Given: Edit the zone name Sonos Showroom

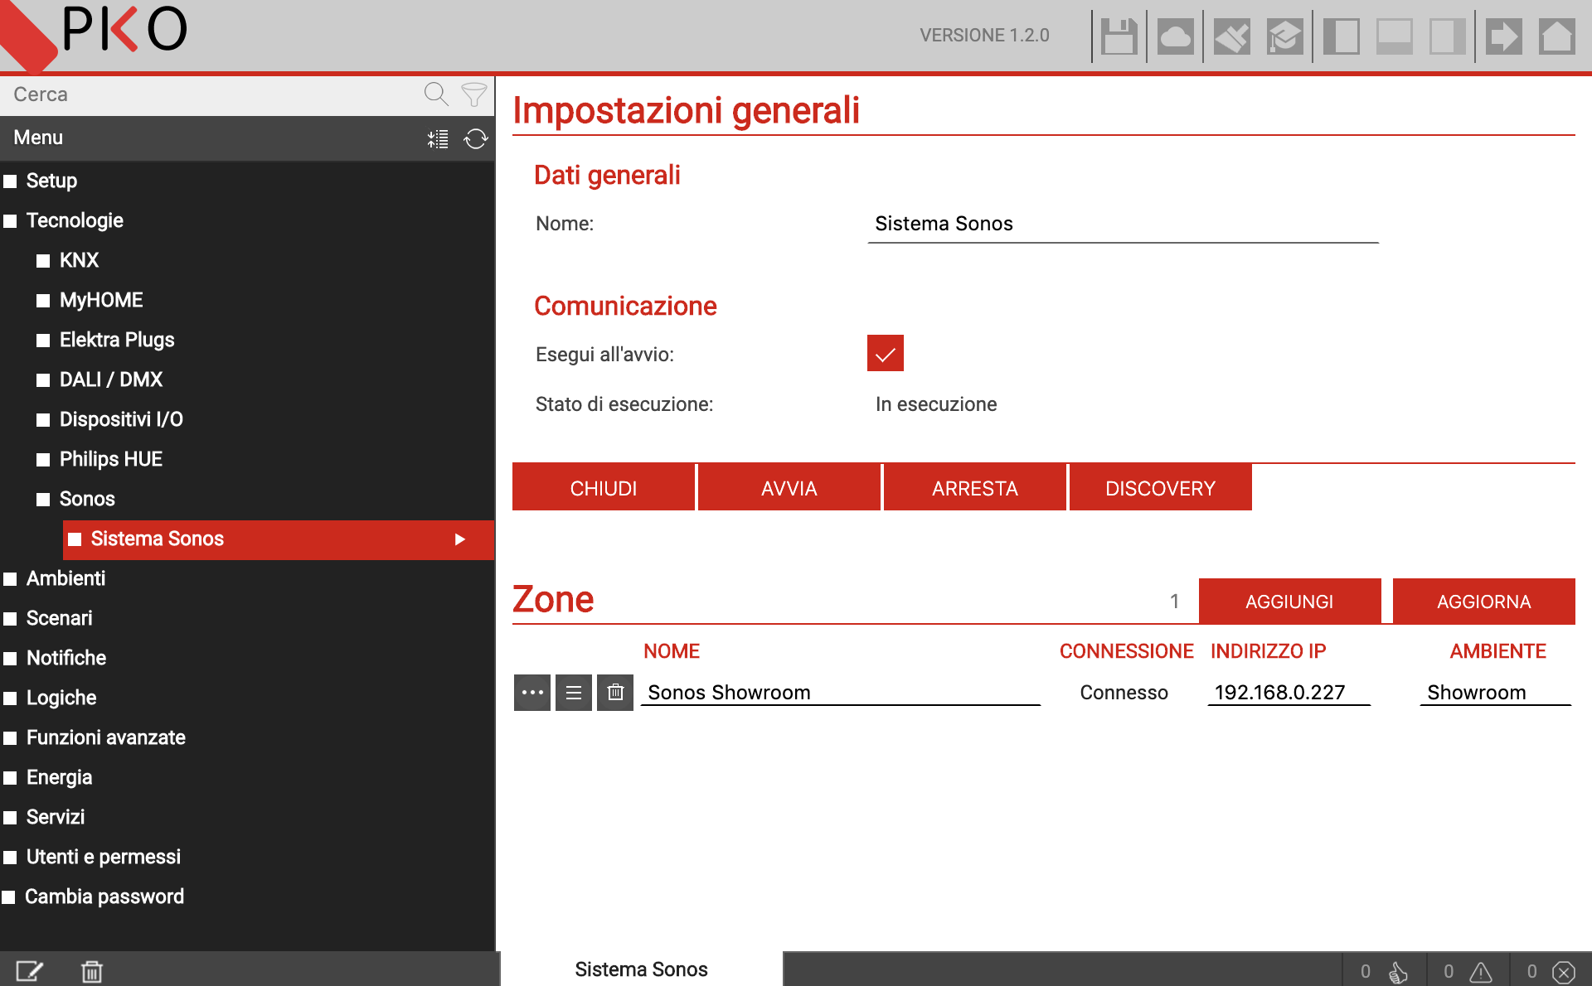Looking at the screenshot, I should [x=841, y=692].
